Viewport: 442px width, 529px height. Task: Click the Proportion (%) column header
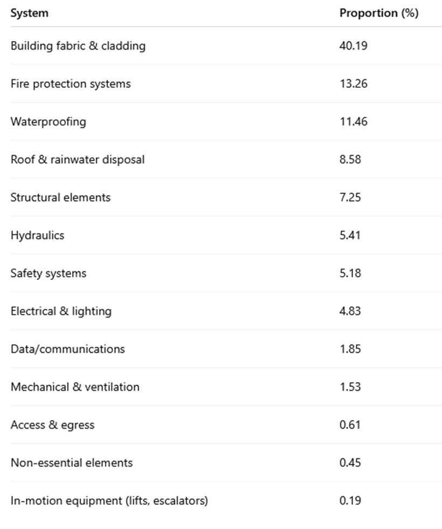379,13
